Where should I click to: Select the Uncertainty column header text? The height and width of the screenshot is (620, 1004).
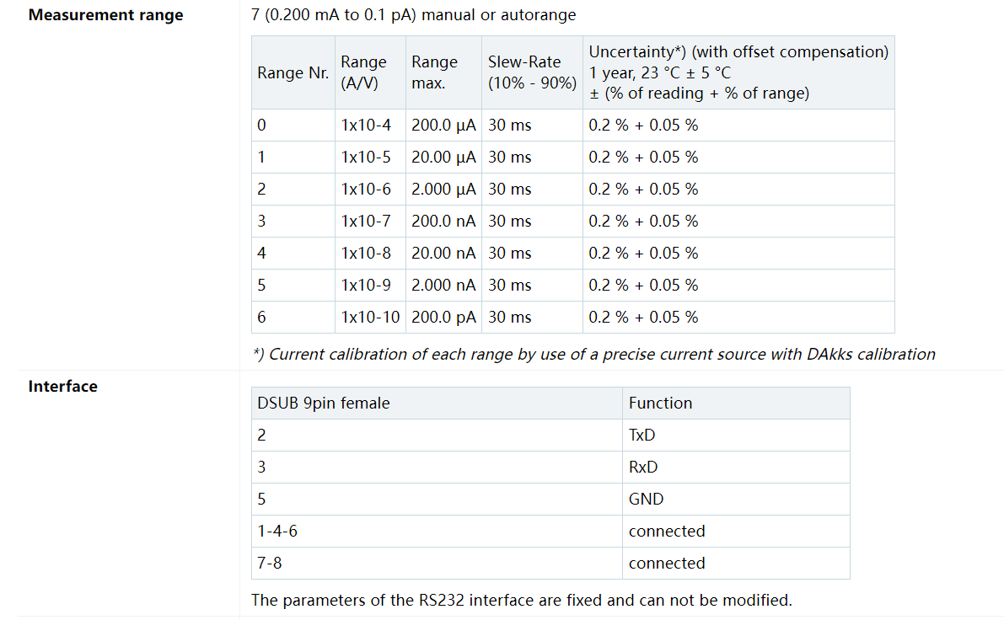coord(738,72)
